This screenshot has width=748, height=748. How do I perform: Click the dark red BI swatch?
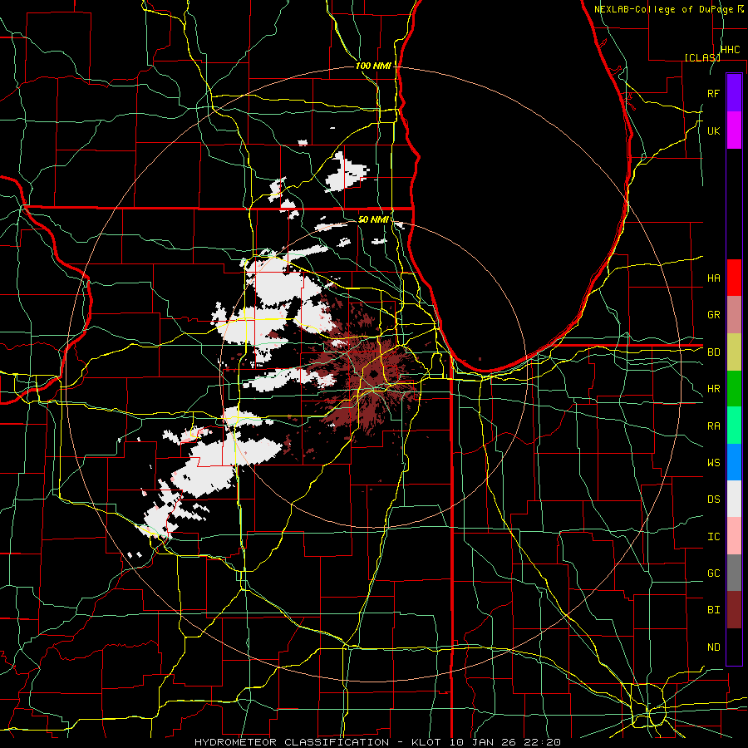pyautogui.click(x=734, y=610)
